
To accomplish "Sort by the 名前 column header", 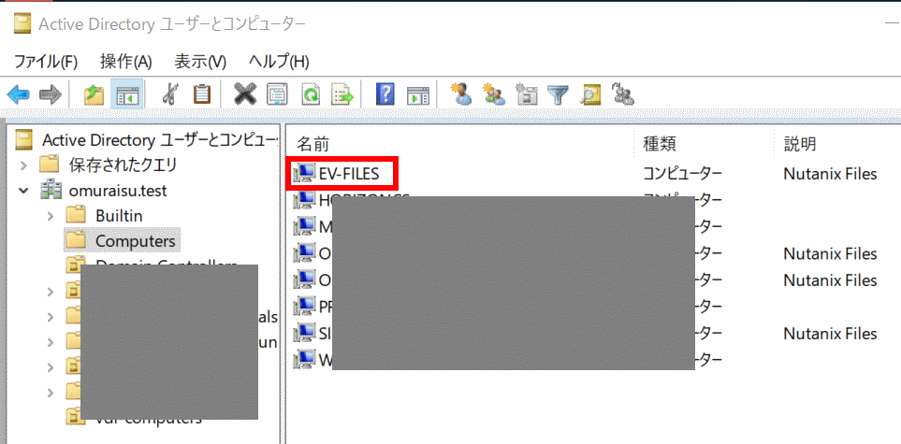I will tap(313, 144).
